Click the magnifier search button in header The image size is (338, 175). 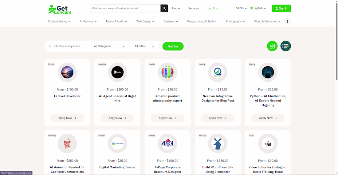point(164,8)
